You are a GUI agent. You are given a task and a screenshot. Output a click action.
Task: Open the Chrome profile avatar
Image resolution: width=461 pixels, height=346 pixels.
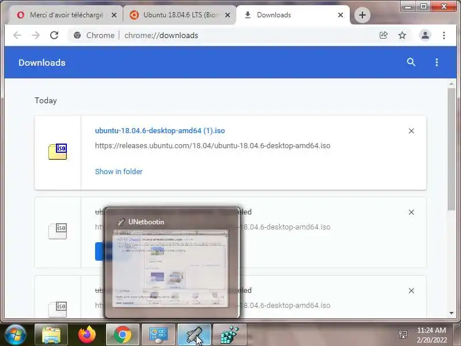click(425, 35)
